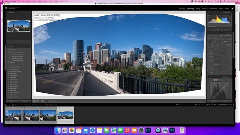
Task: Toggle green color label filter
Action: point(209,105)
